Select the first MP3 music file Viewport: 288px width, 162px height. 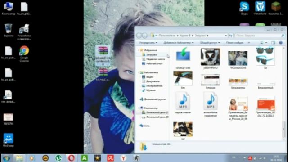[x=183, y=103]
